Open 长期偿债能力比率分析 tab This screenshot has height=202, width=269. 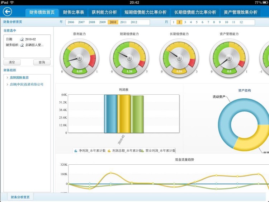[195, 12]
